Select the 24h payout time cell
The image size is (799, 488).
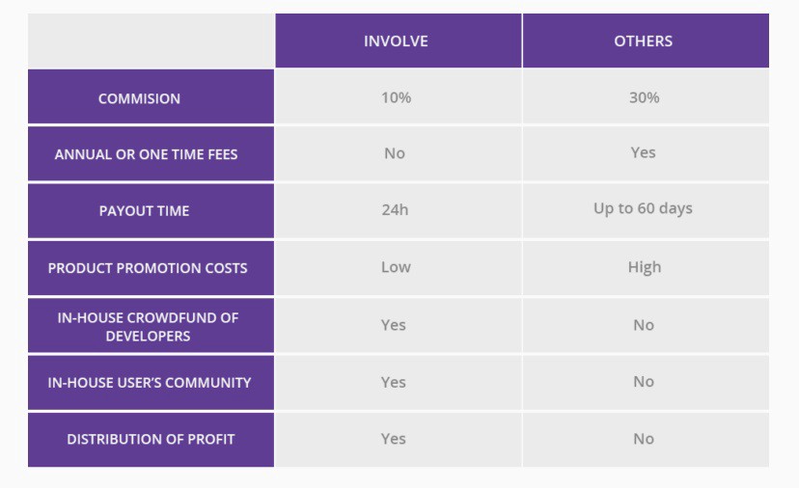[x=399, y=211]
